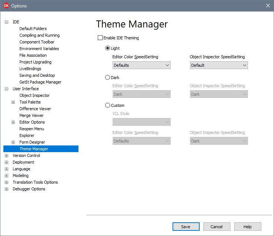274x236 pixels.
Task: Select Deployment tree item
Action: pos(23,162)
